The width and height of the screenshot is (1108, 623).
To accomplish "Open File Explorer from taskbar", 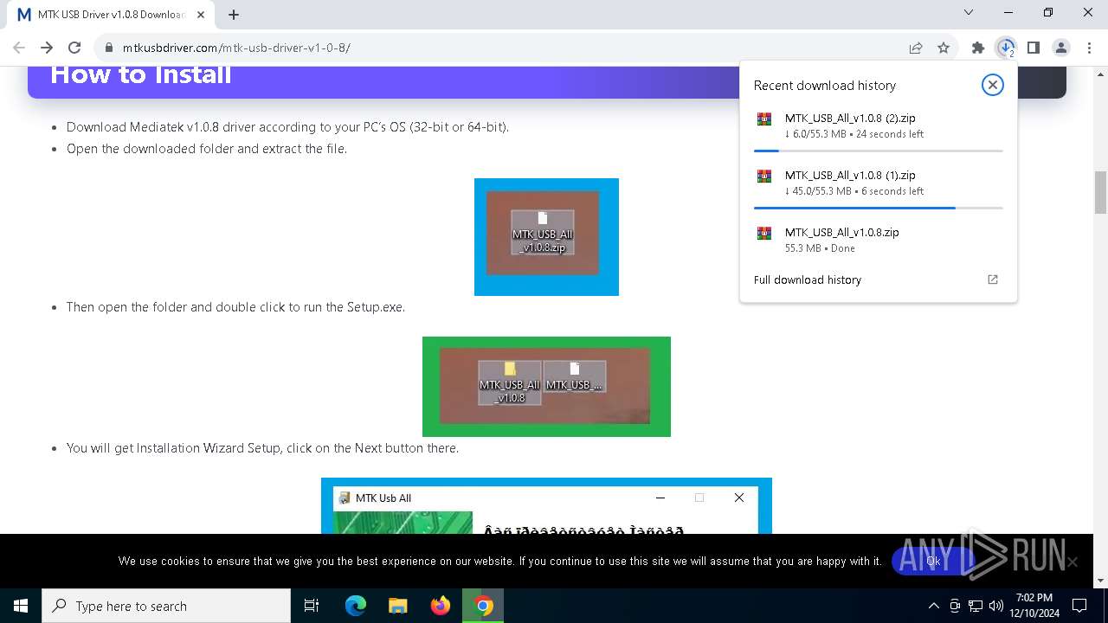I will point(398,606).
